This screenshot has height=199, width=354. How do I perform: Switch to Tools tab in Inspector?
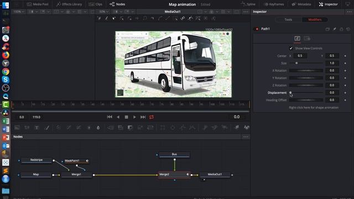tap(288, 20)
